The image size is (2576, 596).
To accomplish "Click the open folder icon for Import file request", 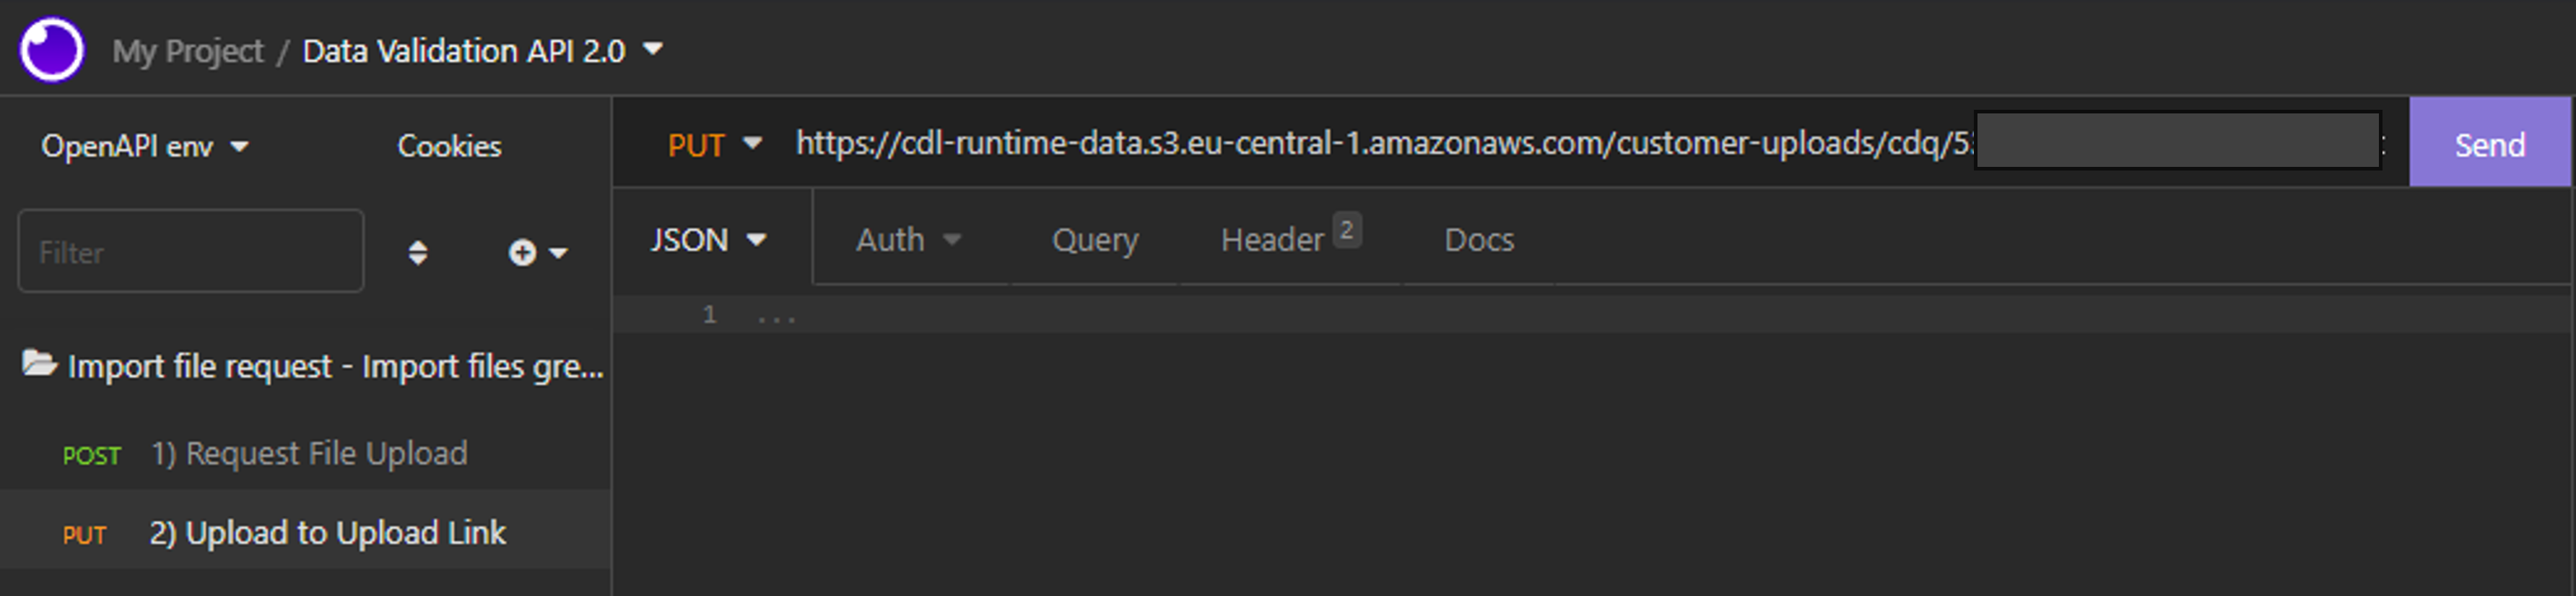I will pyautogui.click(x=40, y=363).
